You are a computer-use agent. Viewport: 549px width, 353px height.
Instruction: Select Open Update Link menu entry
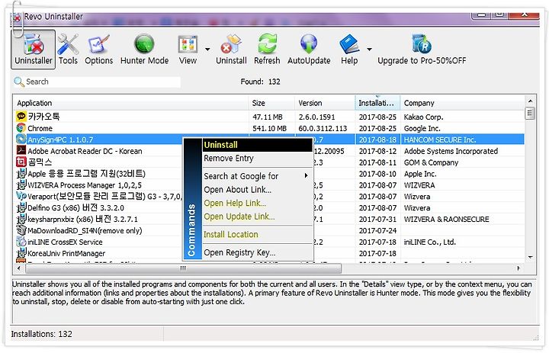258,217
